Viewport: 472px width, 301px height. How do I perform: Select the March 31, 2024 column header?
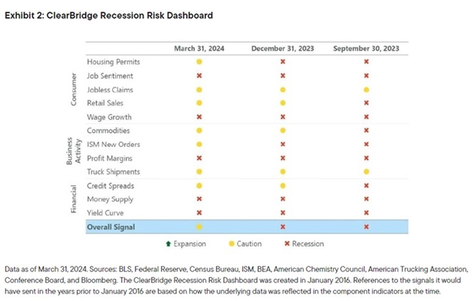(x=199, y=48)
